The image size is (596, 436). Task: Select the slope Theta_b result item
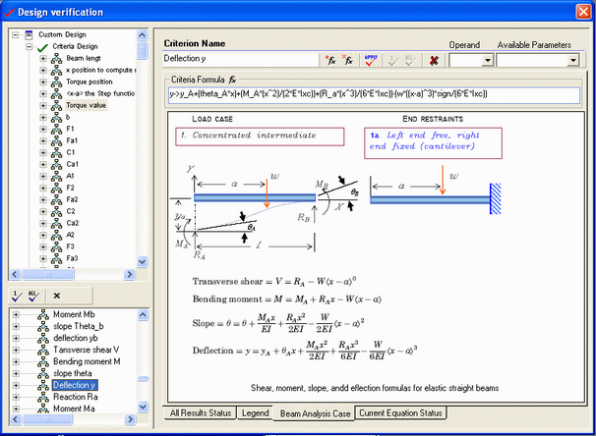(x=79, y=326)
